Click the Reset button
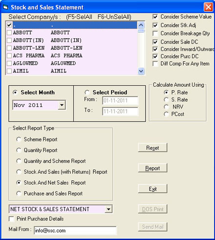Screen dimensions: 215x240 [152, 148]
